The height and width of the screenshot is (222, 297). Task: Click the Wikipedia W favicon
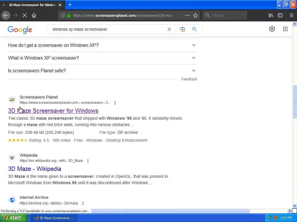pyautogui.click(x=12, y=158)
